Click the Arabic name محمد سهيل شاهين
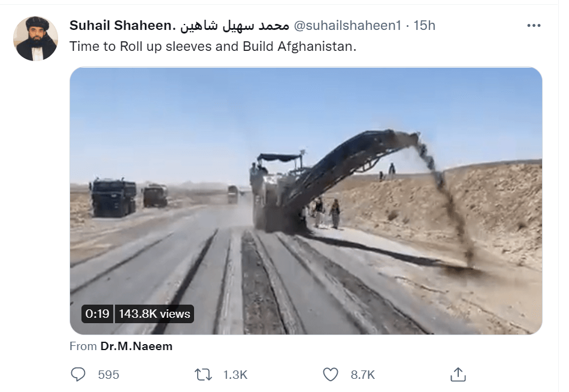 [235, 25]
